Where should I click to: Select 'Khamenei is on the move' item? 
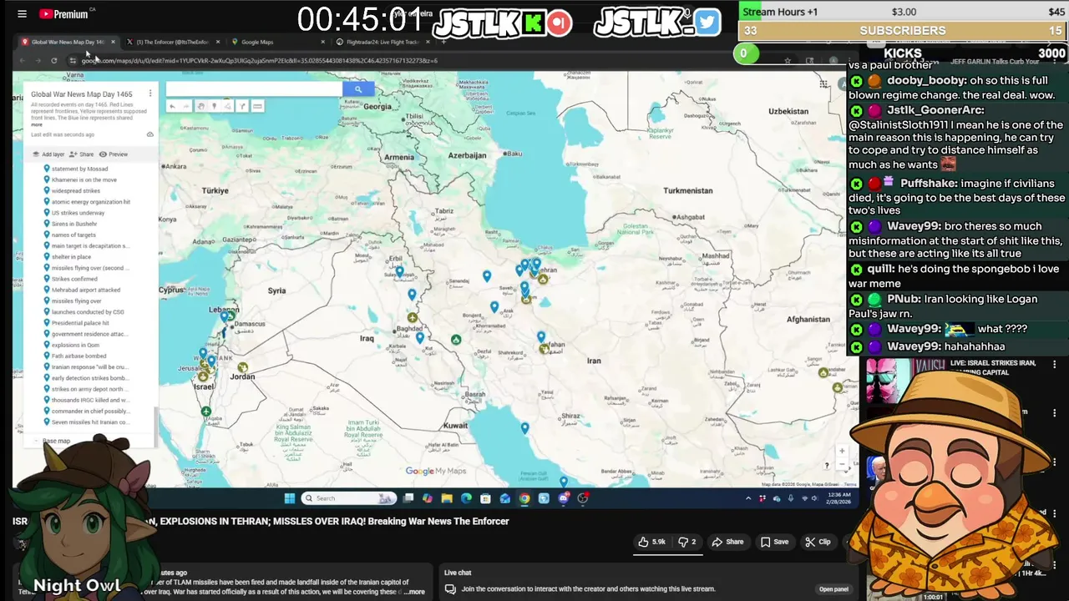click(x=84, y=179)
